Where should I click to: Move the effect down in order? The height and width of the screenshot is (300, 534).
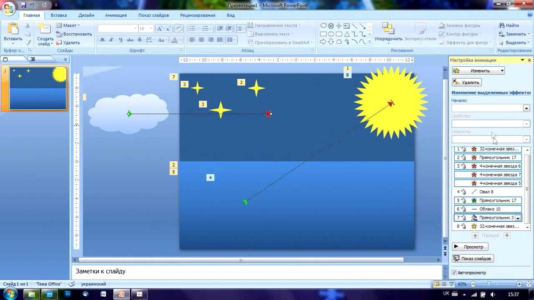tap(507, 235)
